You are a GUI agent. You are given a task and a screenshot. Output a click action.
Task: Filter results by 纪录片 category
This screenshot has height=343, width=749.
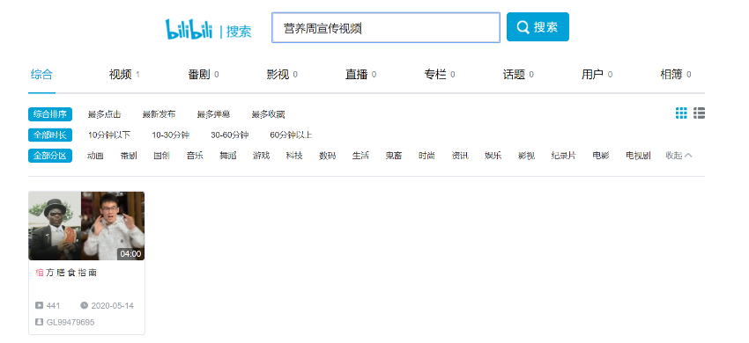[x=563, y=156]
